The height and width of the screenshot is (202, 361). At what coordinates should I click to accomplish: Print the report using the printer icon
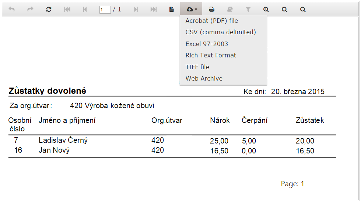click(x=211, y=10)
